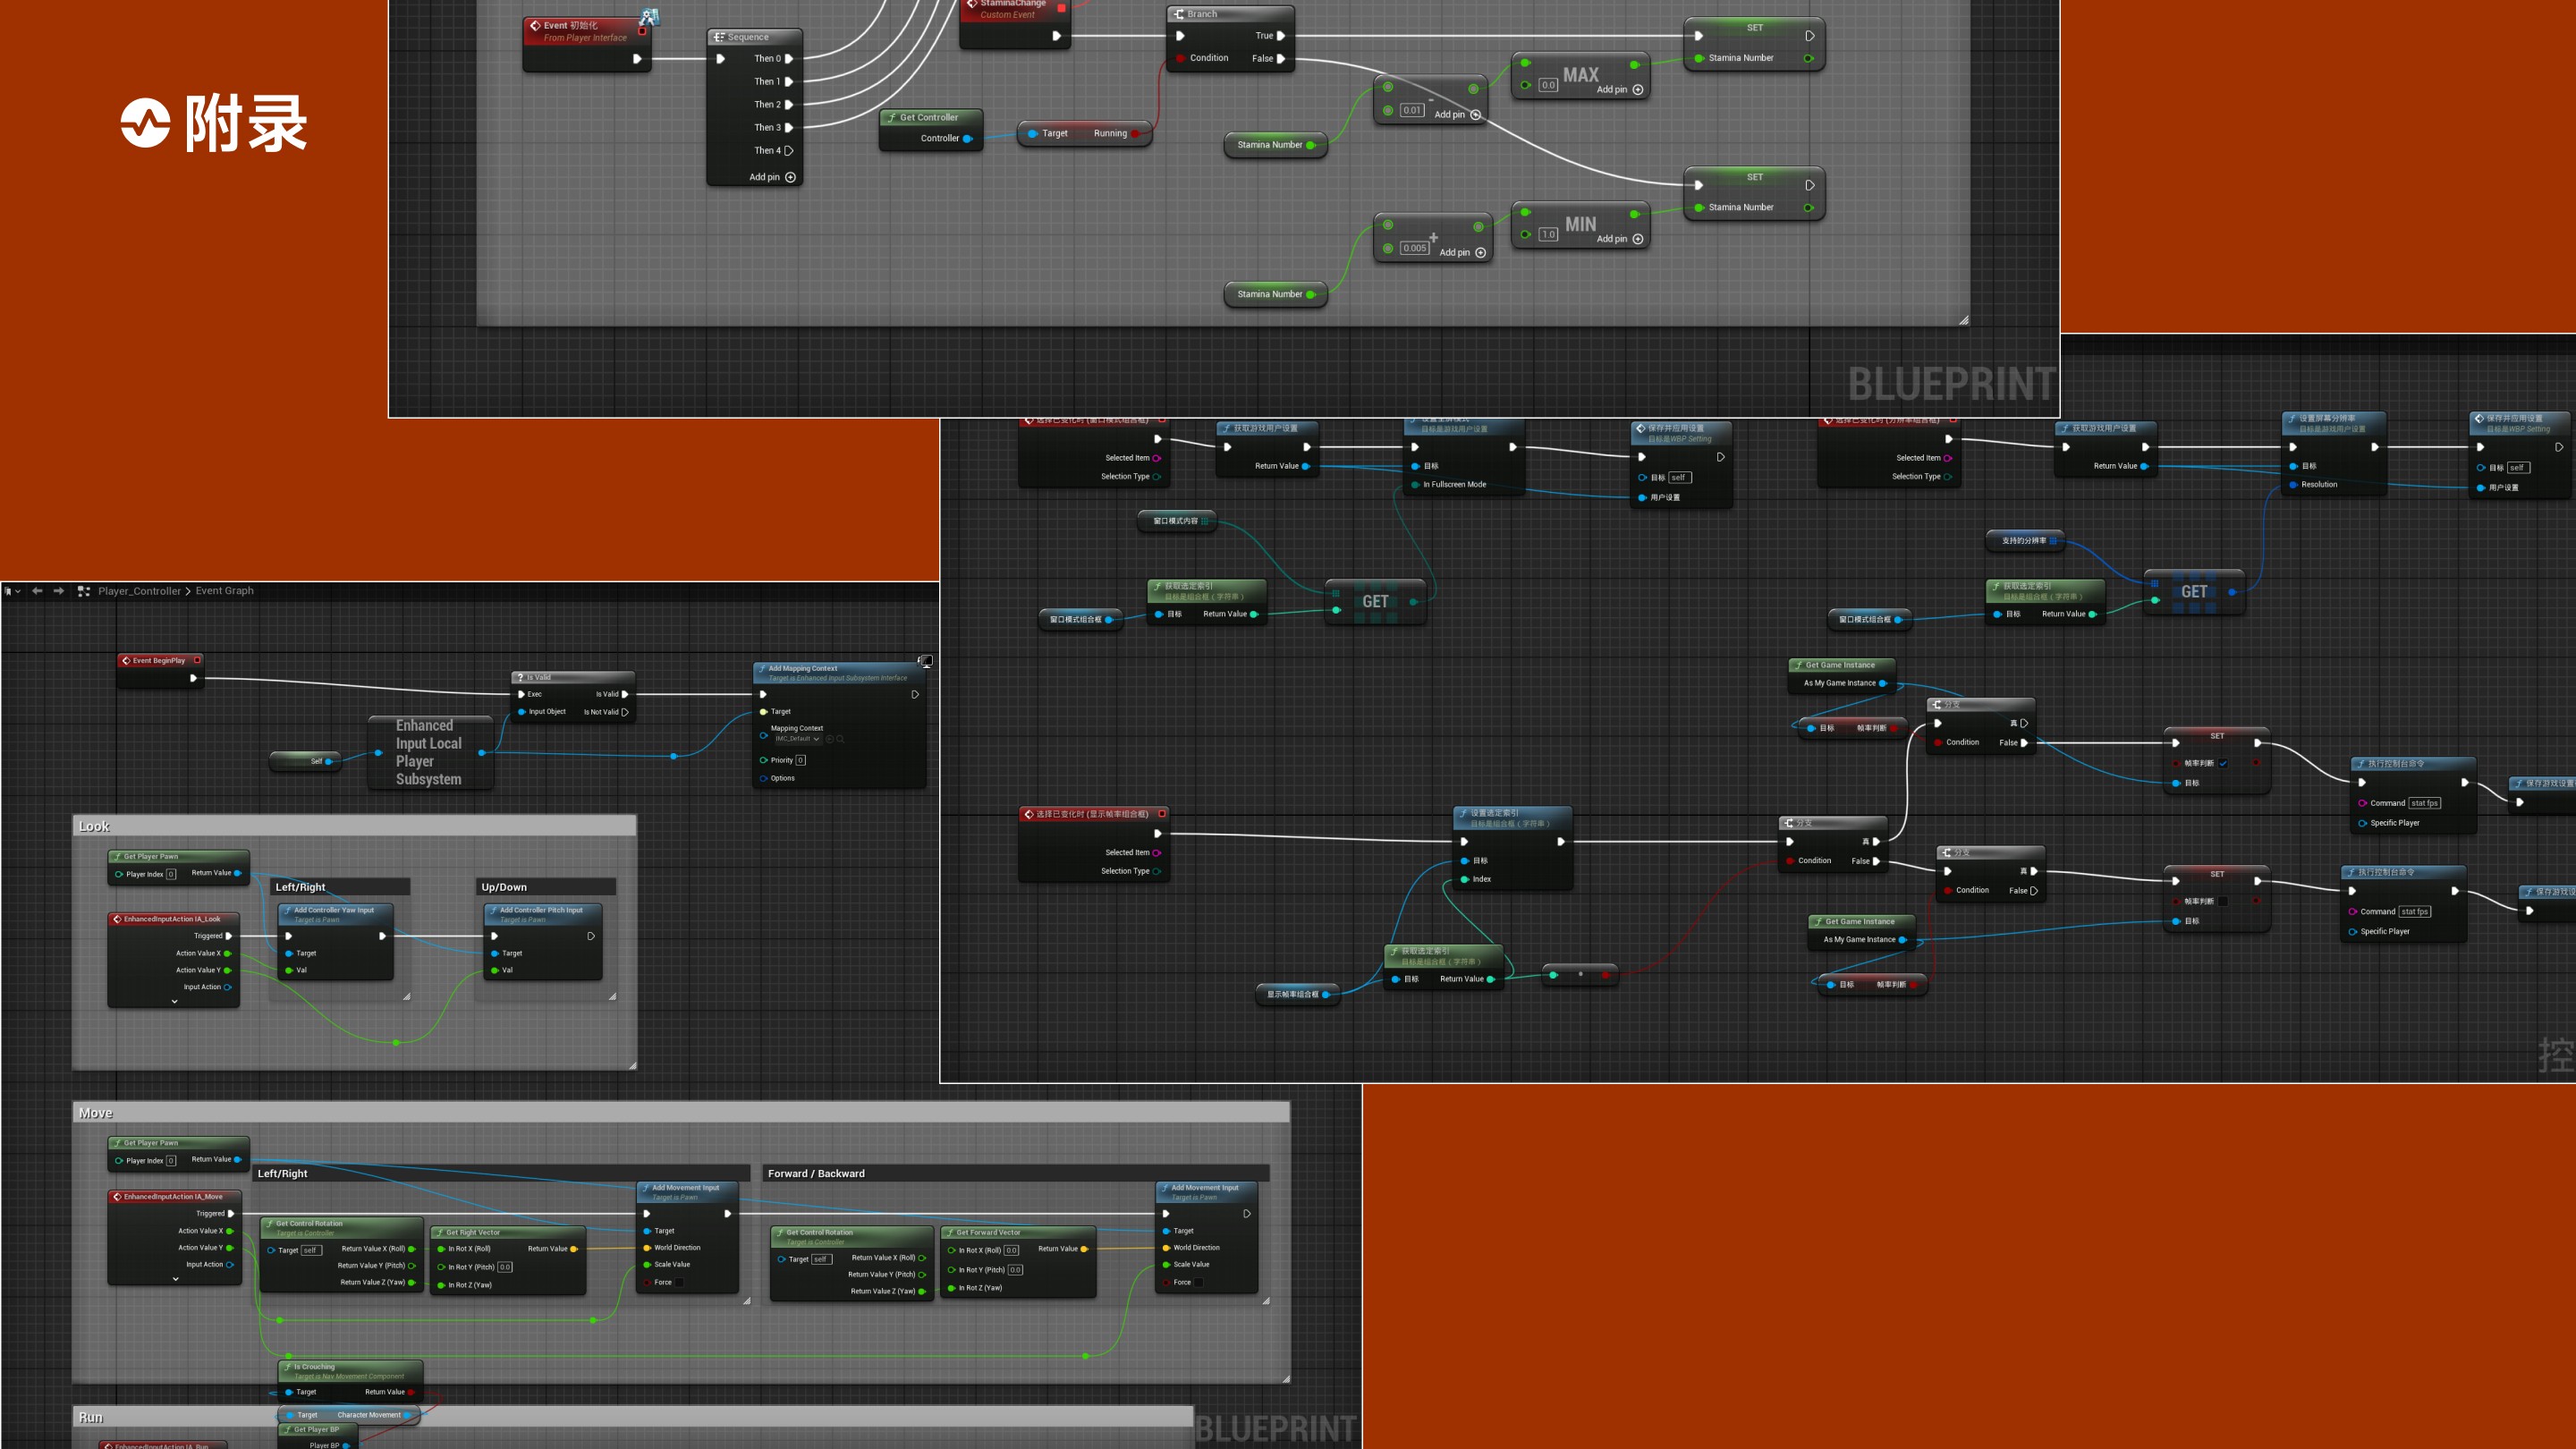
Task: Click the Self reference node
Action: pyautogui.click(x=306, y=761)
